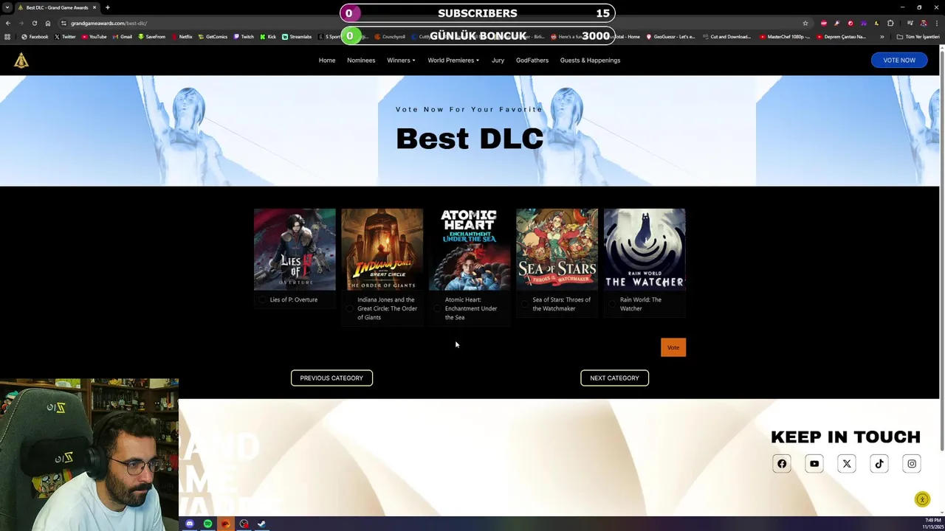Open the Tüm Yer İşaretleri bookmarks folder
The width and height of the screenshot is (945, 531).
(918, 37)
